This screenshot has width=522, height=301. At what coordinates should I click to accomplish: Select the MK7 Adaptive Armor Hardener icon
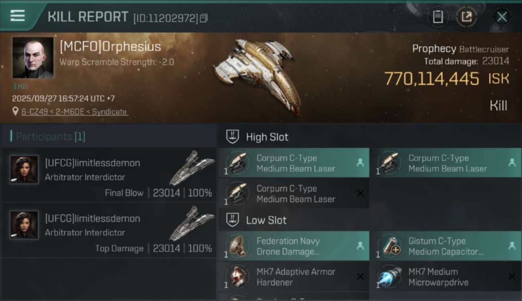point(238,277)
